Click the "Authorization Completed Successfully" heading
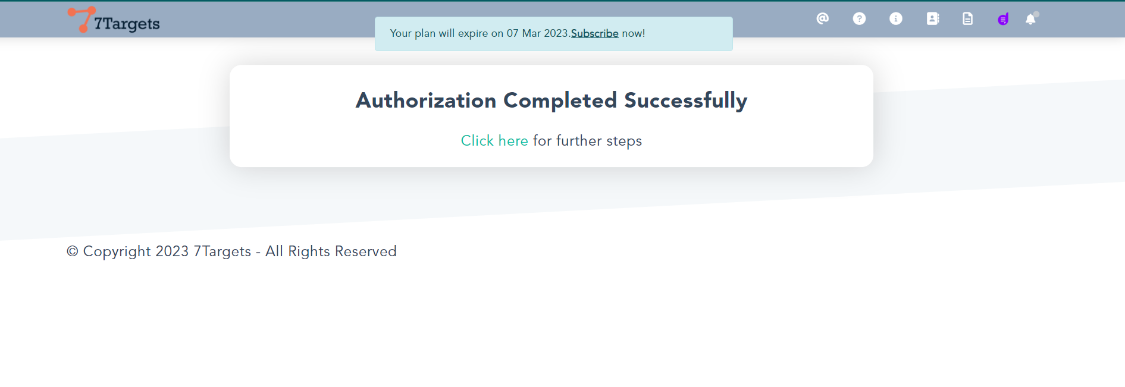This screenshot has height=387, width=1125. [551, 100]
